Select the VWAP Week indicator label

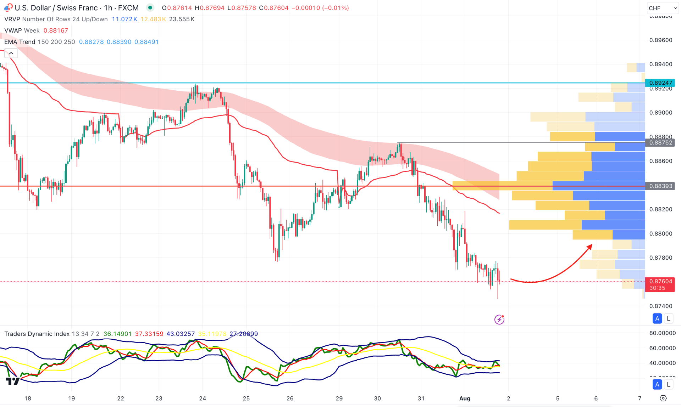point(22,30)
